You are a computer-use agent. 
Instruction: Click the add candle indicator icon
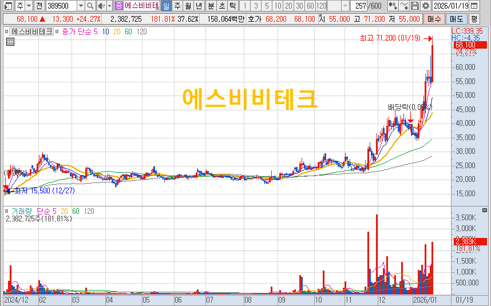pos(393,6)
